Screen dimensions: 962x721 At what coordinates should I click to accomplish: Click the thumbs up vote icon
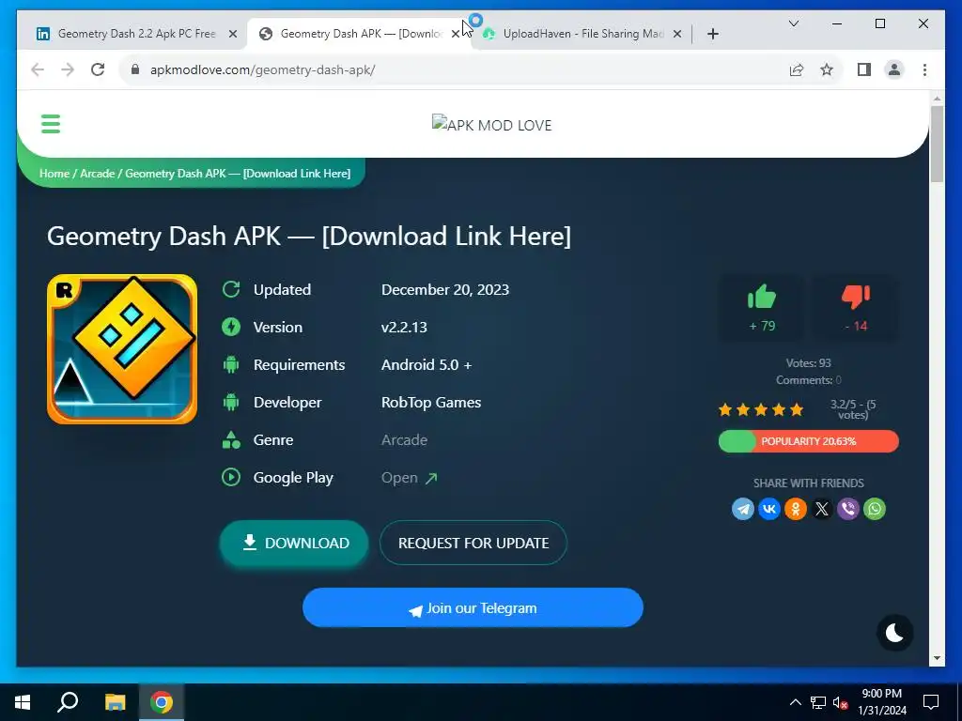tap(761, 297)
